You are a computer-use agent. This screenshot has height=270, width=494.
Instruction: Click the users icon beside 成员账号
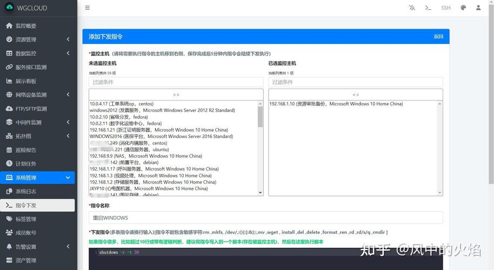9,233
